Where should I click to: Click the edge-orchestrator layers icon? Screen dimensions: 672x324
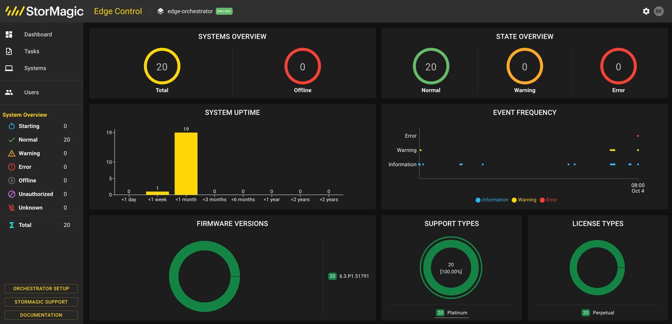coord(160,11)
